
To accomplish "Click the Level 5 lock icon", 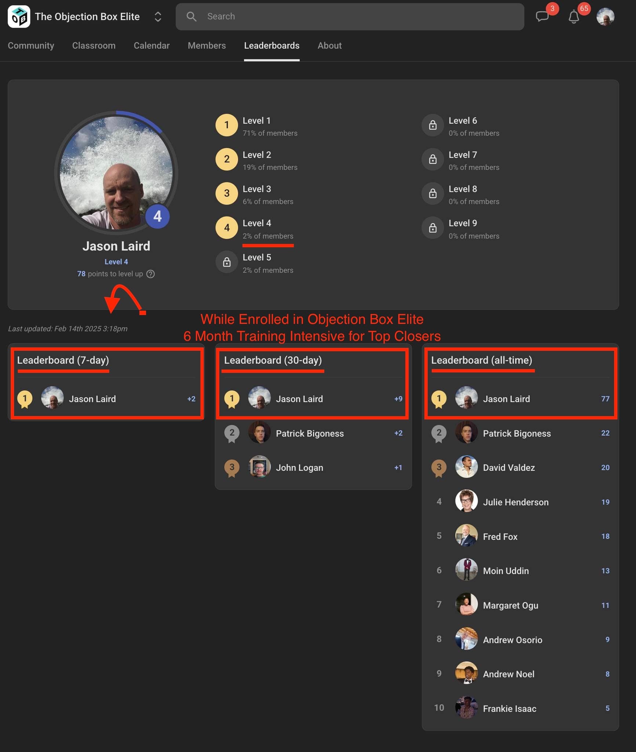I will [226, 262].
